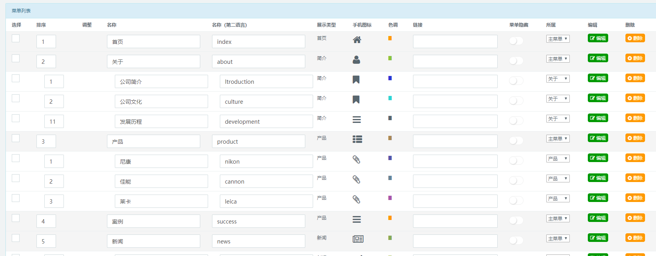Click the bookmark icon for 公司简介

356,80
